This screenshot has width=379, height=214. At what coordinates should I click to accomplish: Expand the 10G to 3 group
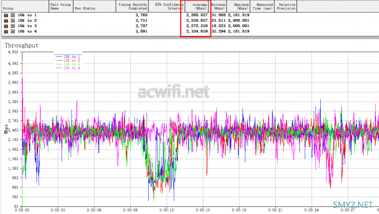12,26
